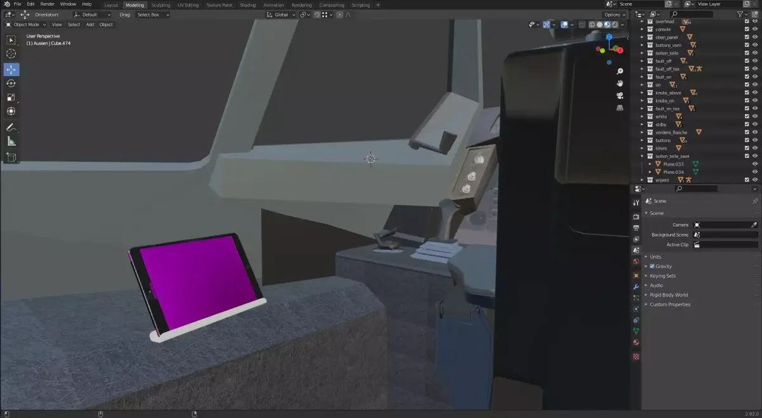Switch orthographic/perspective view grid icon
762x418 pixels.
(x=620, y=107)
